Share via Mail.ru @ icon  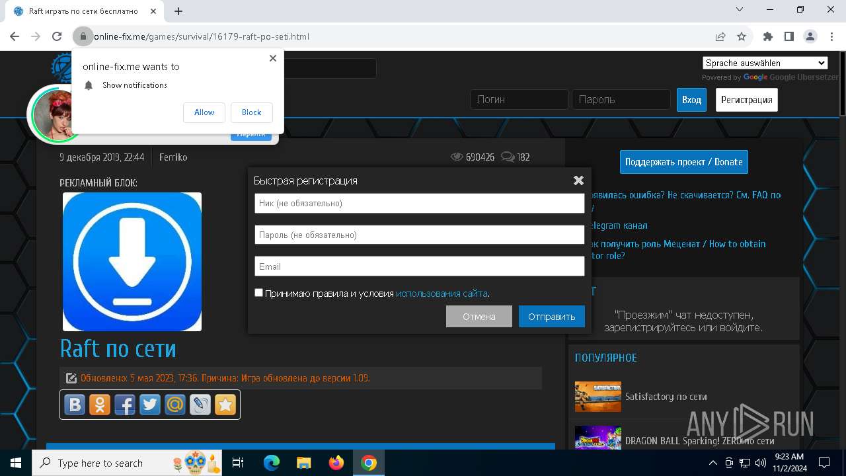click(x=175, y=404)
